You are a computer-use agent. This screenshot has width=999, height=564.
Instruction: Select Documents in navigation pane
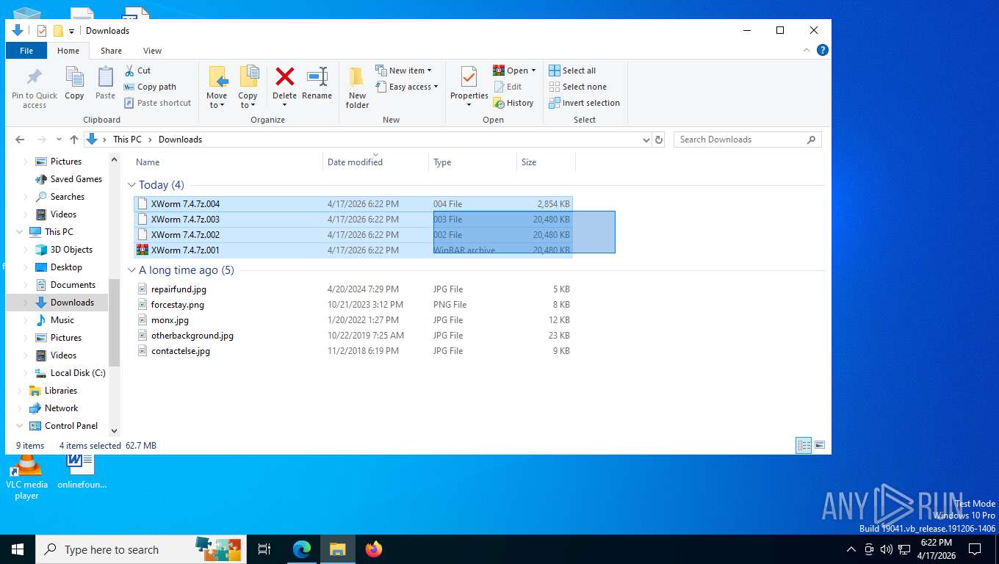point(73,285)
